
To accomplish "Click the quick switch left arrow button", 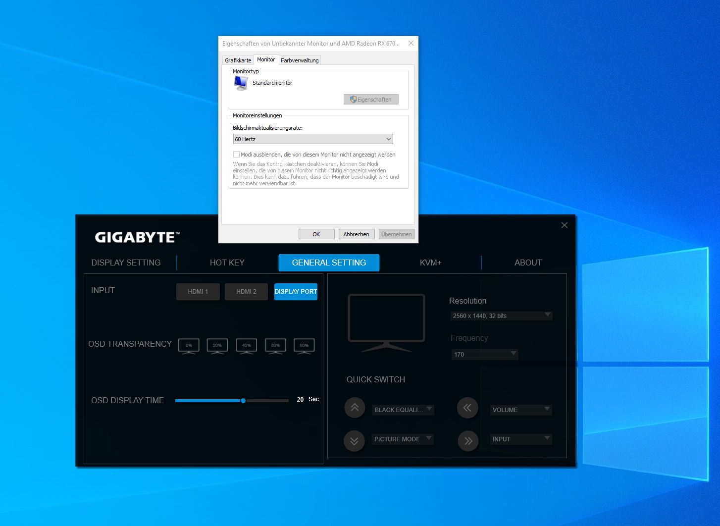I will (x=467, y=408).
